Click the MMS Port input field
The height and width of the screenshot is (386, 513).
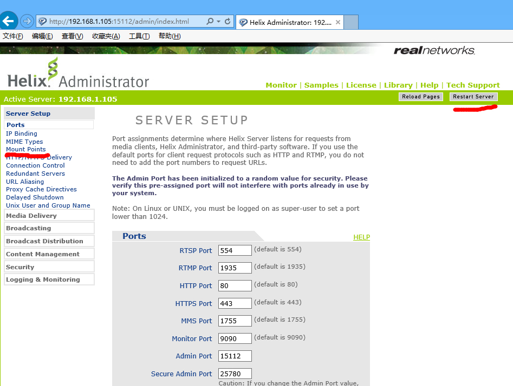pyautogui.click(x=235, y=321)
